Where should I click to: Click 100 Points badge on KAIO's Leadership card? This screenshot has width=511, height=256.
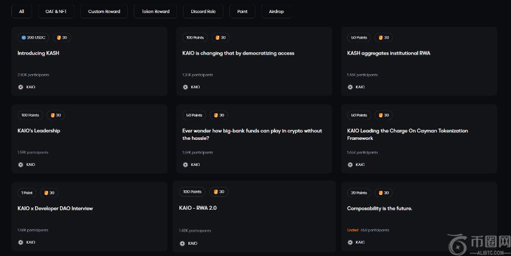[x=30, y=116]
